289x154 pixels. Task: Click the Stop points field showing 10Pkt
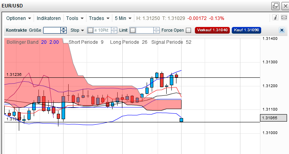102,30
